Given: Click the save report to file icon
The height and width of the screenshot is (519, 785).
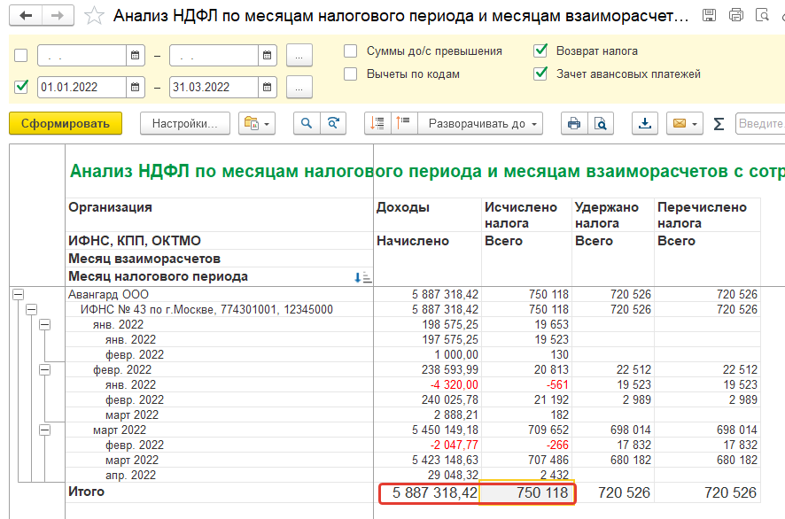Looking at the screenshot, I should [x=644, y=124].
